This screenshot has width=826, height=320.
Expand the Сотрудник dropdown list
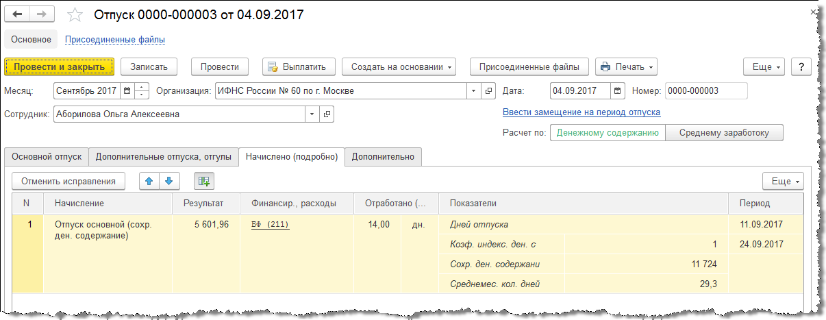pyautogui.click(x=312, y=114)
